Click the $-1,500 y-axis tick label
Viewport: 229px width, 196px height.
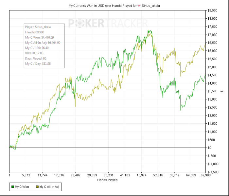pyautogui.click(x=213, y=172)
